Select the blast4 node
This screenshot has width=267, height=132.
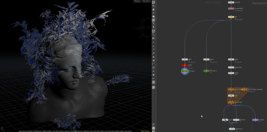(x=231, y=59)
